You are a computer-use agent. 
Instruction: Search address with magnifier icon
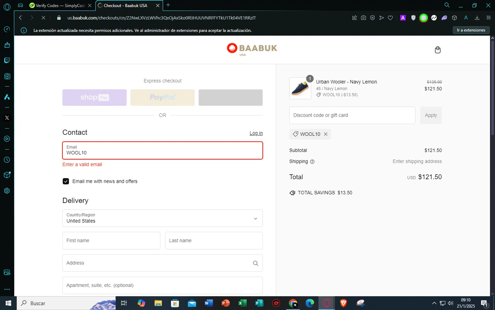pyautogui.click(x=255, y=263)
